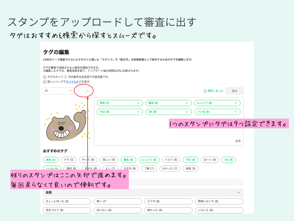The image size is (294, 221).
Task: Advance to next sticker with right arrow
Action: (88, 91)
